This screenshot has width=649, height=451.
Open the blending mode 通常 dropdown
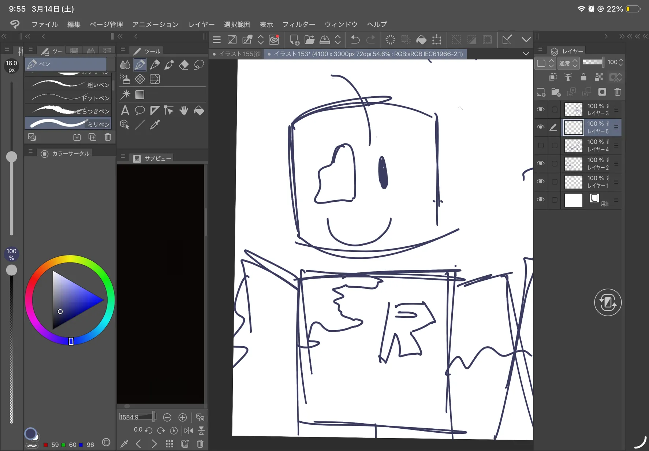point(568,63)
